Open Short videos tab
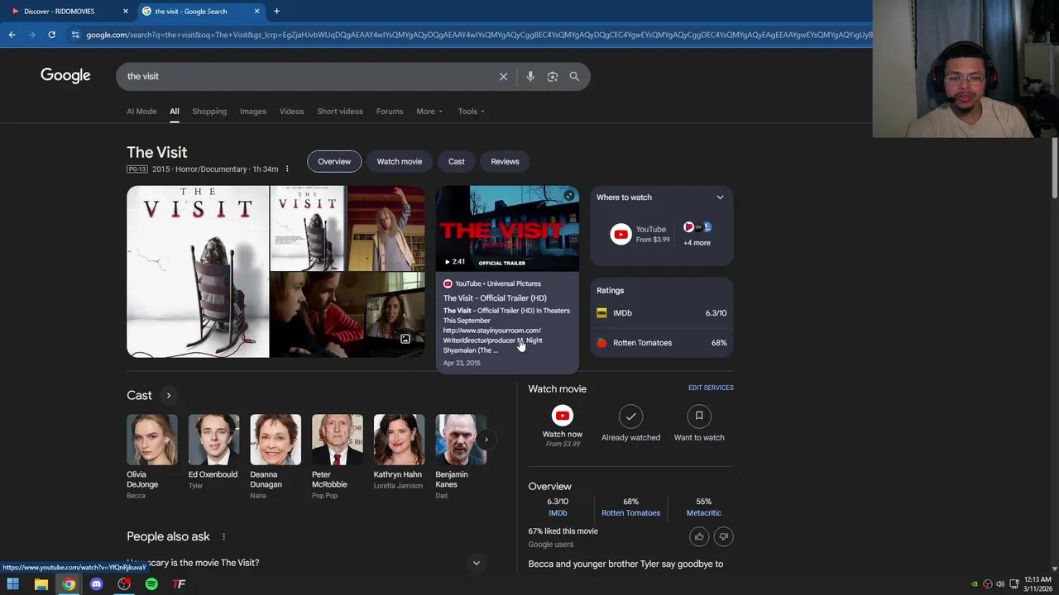The width and height of the screenshot is (1059, 595). point(340,112)
